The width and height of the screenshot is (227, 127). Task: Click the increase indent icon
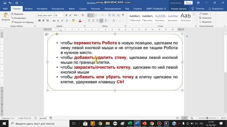tap(113, 15)
